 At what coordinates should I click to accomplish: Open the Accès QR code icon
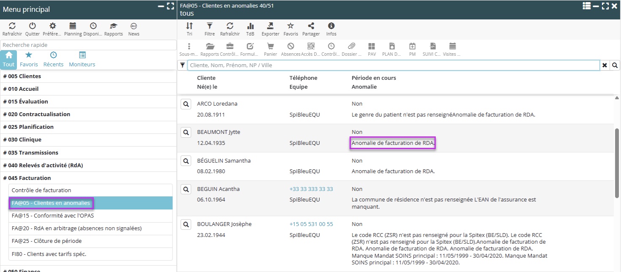pyautogui.click(x=311, y=46)
